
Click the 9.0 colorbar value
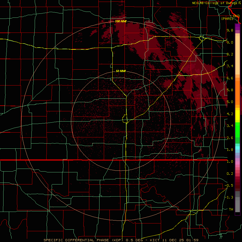230,42
